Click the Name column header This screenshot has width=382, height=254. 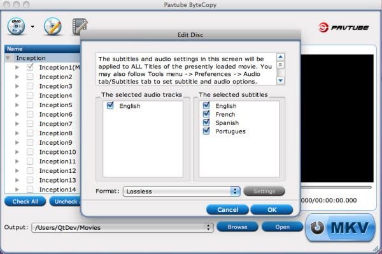pyautogui.click(x=43, y=49)
